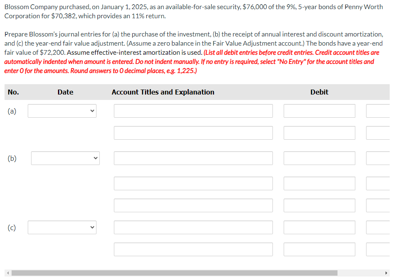Click first account title field in entry (b)
The height and width of the screenshot is (279, 393).
(193, 158)
